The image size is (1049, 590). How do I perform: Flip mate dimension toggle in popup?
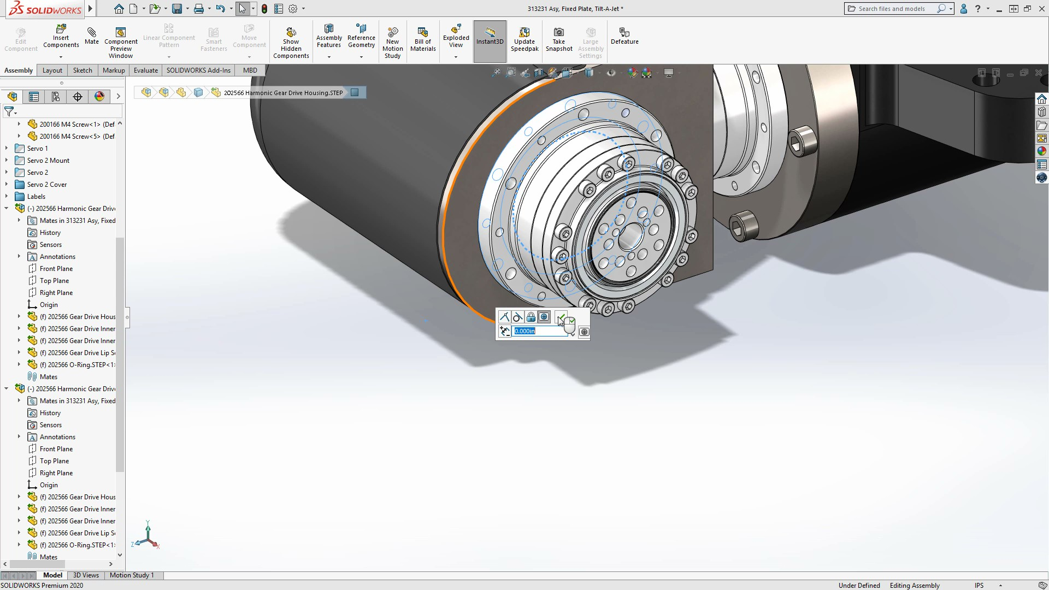(504, 332)
